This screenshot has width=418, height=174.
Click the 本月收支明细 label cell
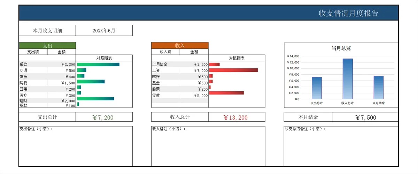(x=47, y=30)
